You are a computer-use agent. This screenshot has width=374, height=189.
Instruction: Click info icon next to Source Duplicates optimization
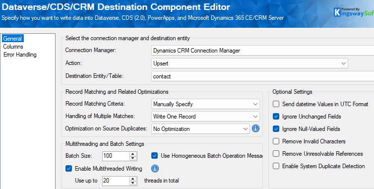255,128
